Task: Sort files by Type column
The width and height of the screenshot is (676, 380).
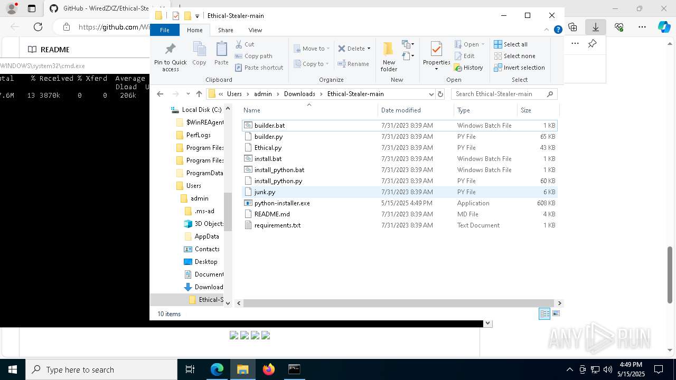Action: coord(485,110)
